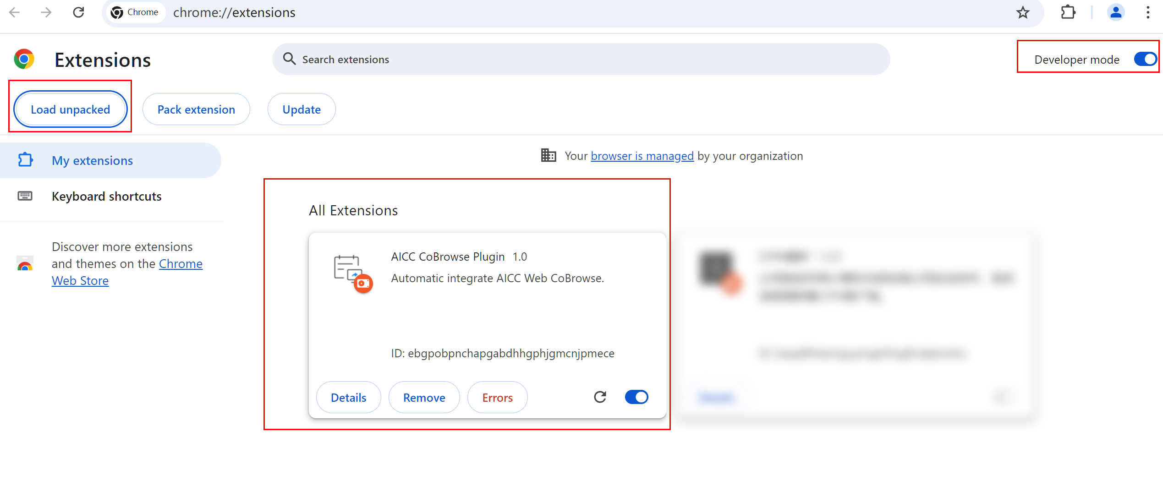Bookmark this page with the star icon
1163x481 pixels.
[1023, 12]
